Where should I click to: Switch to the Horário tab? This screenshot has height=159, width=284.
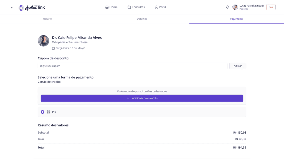(47, 19)
